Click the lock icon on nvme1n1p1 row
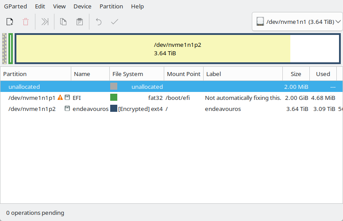Screen dimensions: 343x221 point(67,97)
